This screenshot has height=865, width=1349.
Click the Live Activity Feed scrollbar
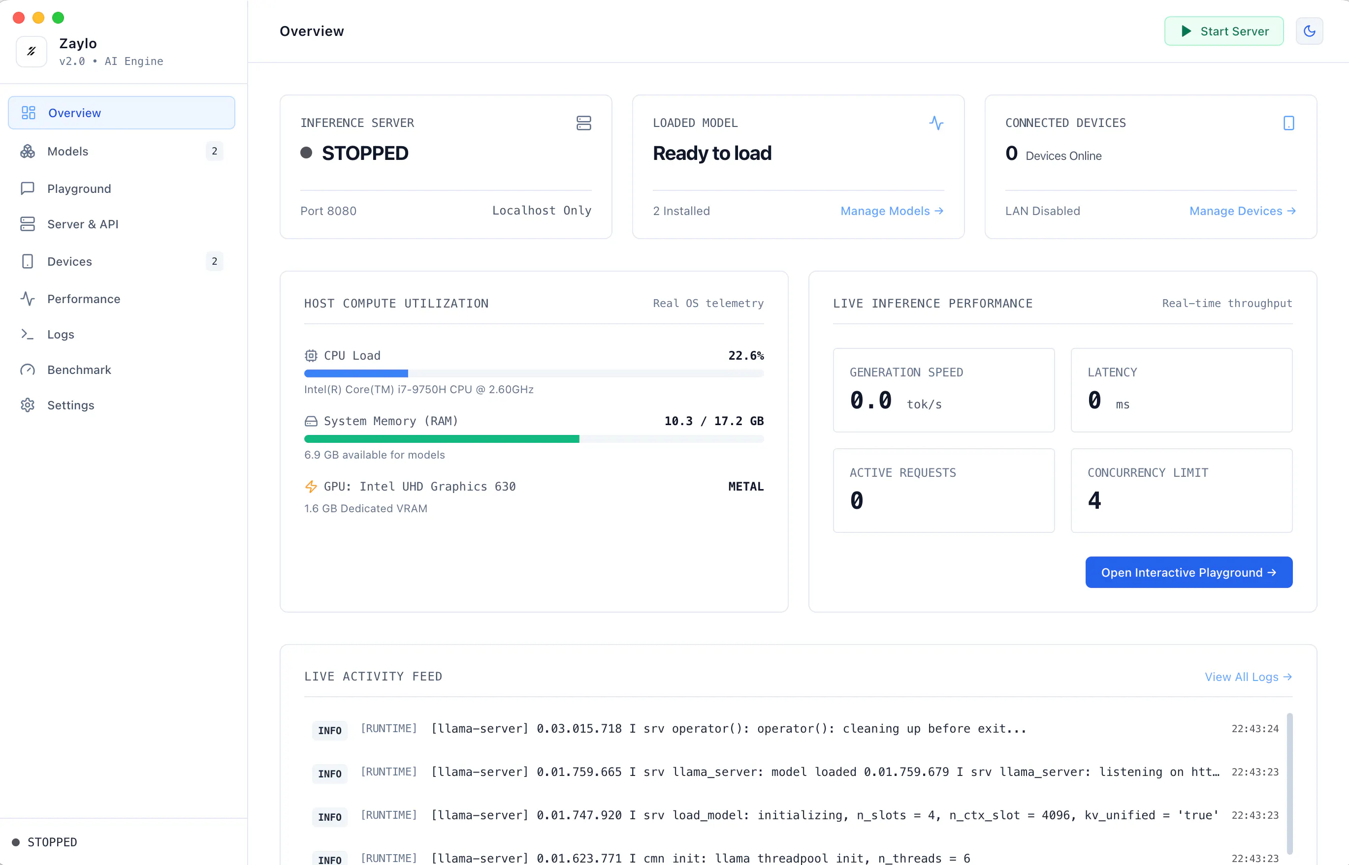click(1289, 783)
